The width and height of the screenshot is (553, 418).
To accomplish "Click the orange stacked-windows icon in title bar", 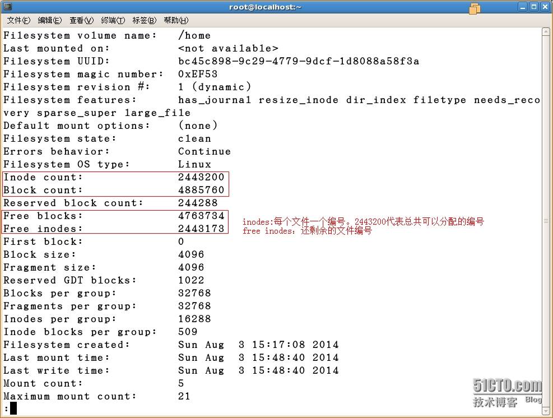I will (475, 8).
